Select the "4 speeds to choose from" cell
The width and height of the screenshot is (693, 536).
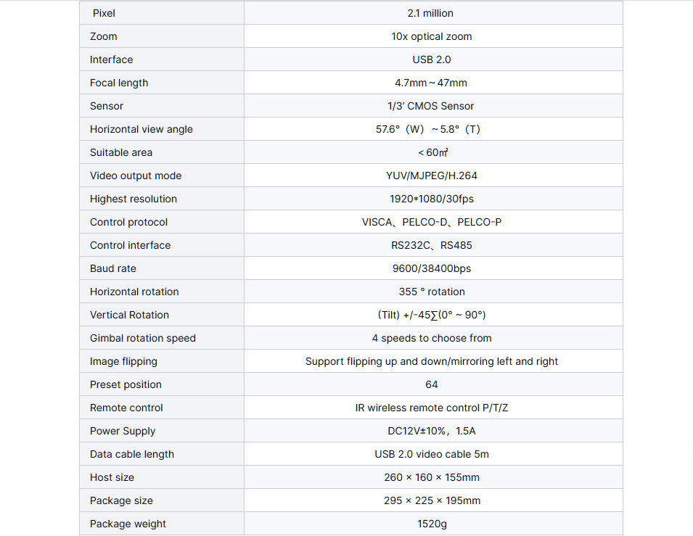click(x=432, y=338)
